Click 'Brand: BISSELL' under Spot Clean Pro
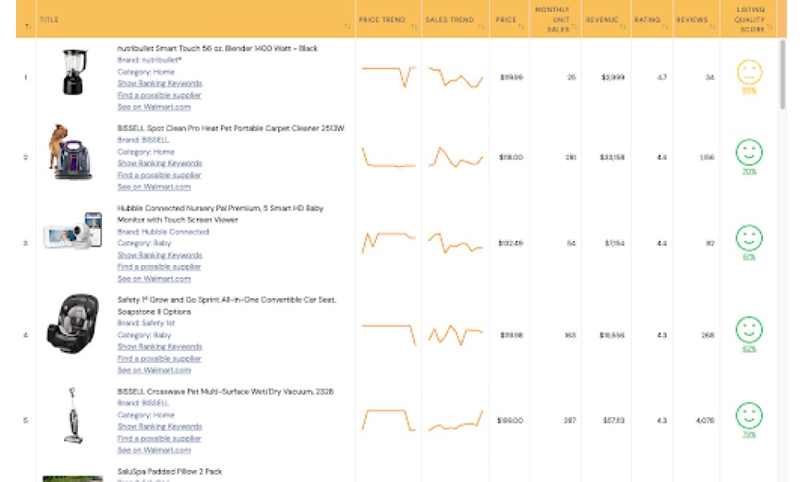The width and height of the screenshot is (803, 482). click(143, 140)
